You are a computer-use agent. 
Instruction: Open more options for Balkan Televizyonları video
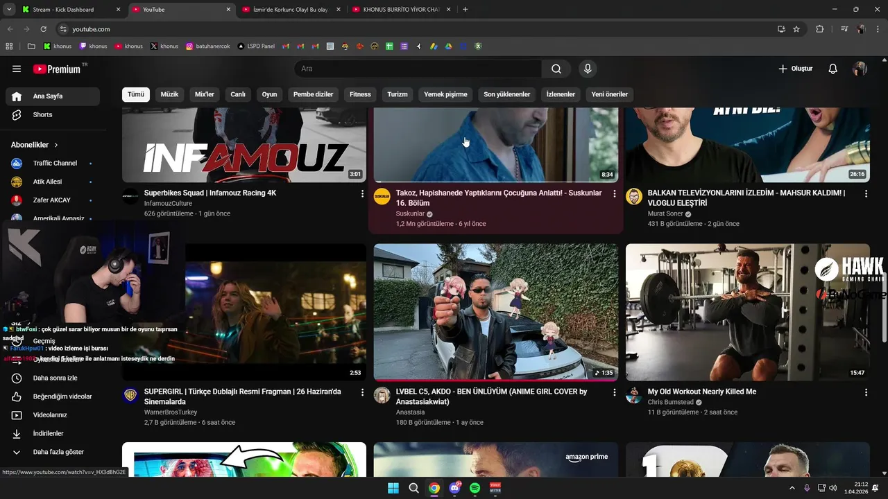coord(866,194)
